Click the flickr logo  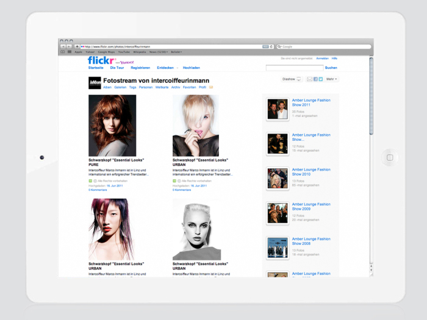click(101, 60)
